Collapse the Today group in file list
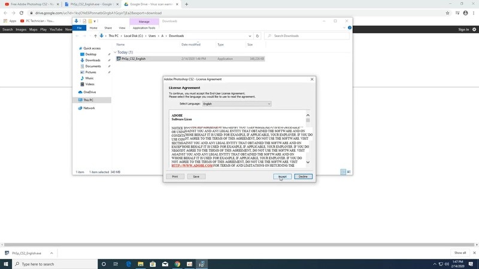The height and width of the screenshot is (269, 479). click(x=115, y=53)
